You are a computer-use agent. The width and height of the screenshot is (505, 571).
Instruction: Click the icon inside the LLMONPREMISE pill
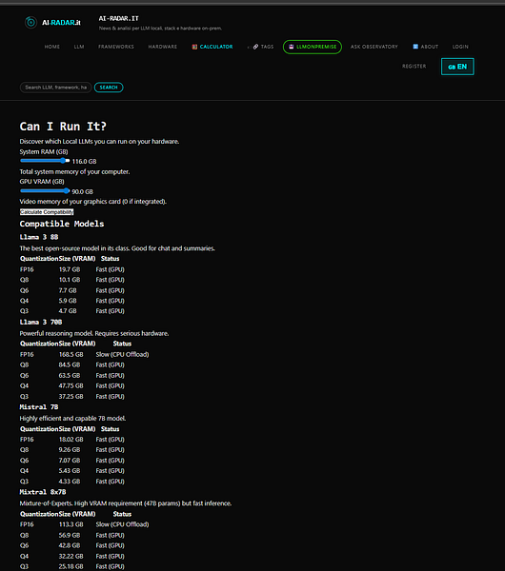point(291,47)
